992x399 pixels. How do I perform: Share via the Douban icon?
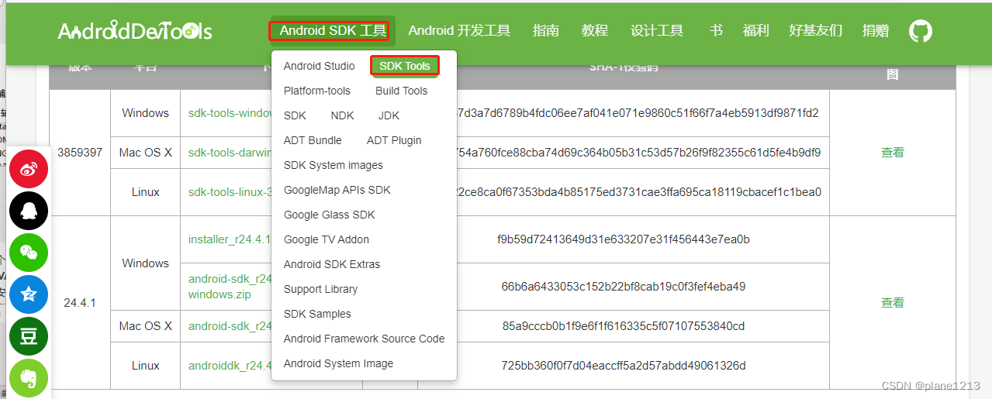(29, 336)
